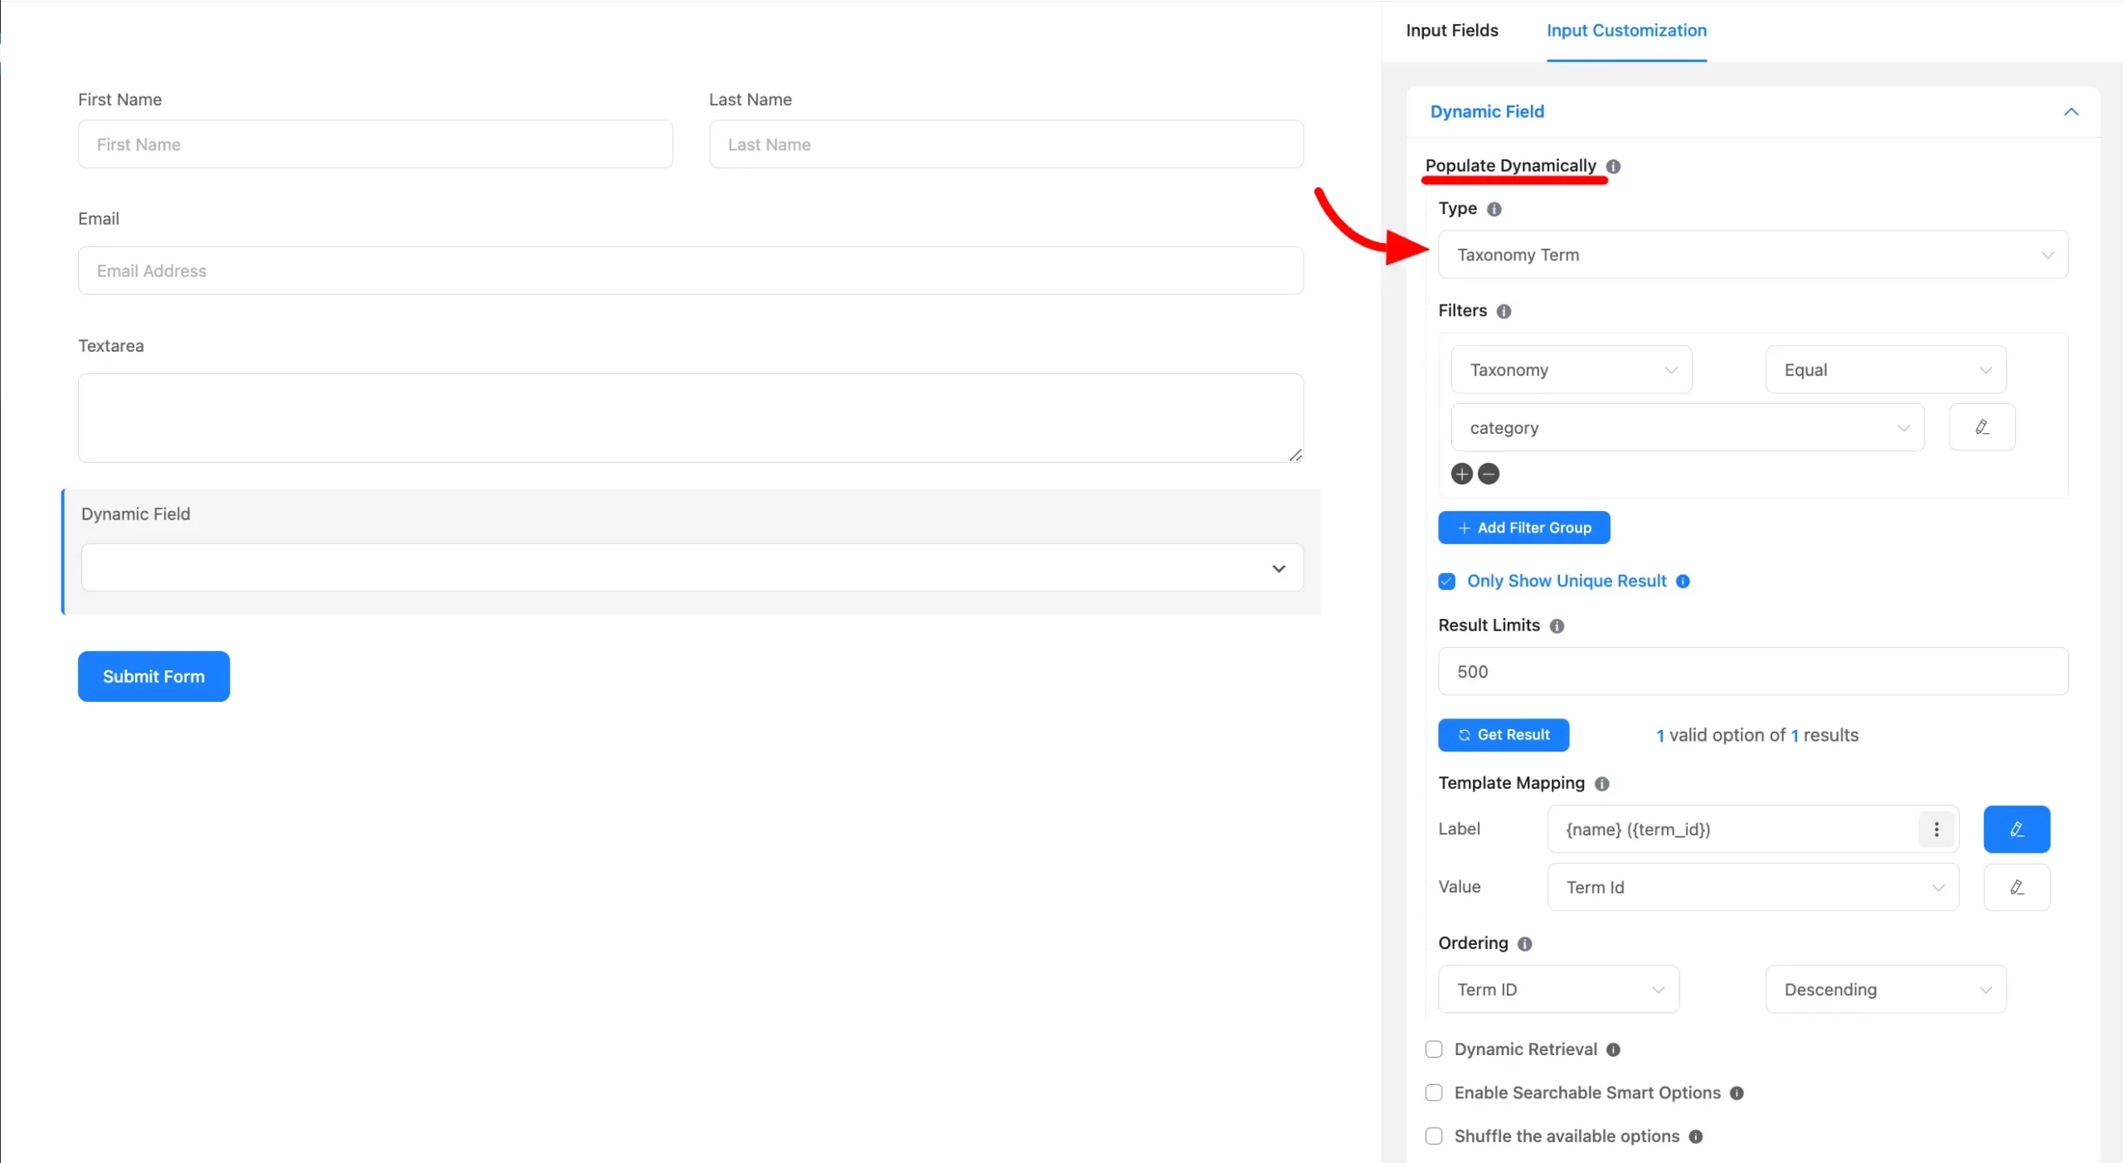Uncheck Only Show Unique Result
2123x1163 pixels.
[x=1446, y=581]
